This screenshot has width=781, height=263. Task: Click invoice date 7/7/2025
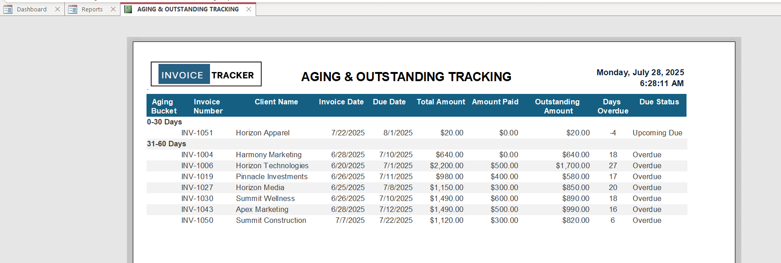[x=350, y=220]
